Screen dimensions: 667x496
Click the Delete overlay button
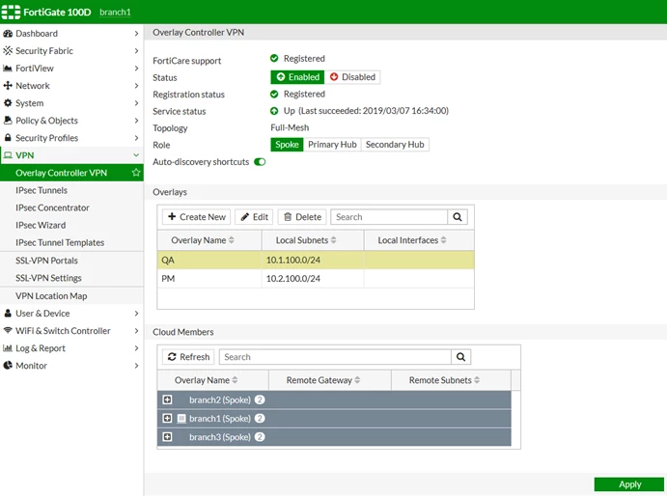[302, 217]
